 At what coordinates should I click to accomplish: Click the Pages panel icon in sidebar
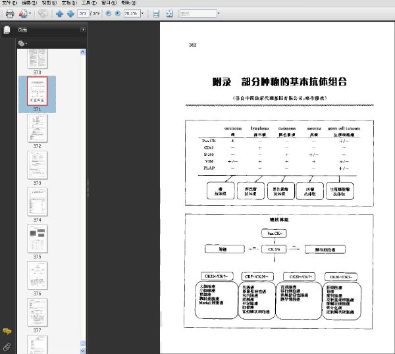pyautogui.click(x=7, y=30)
